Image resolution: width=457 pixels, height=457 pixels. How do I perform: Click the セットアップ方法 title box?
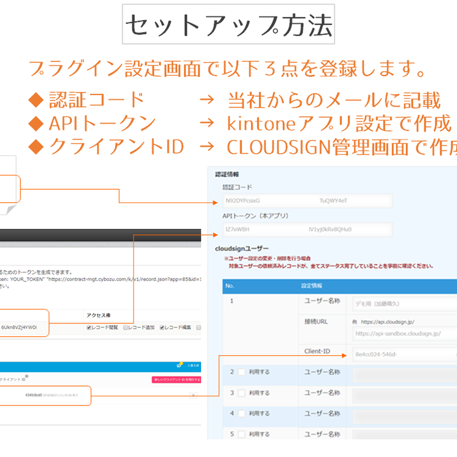pos(228,24)
